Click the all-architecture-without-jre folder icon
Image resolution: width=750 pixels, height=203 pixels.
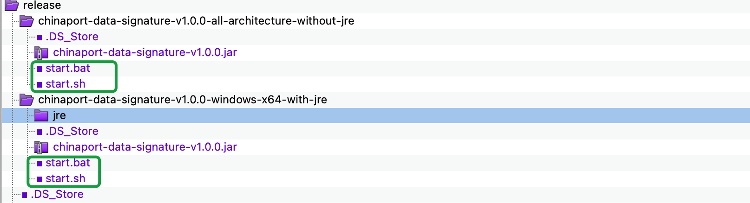pos(26,21)
